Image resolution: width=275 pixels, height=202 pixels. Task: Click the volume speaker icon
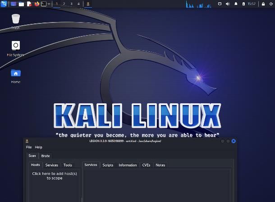coord(227,4)
